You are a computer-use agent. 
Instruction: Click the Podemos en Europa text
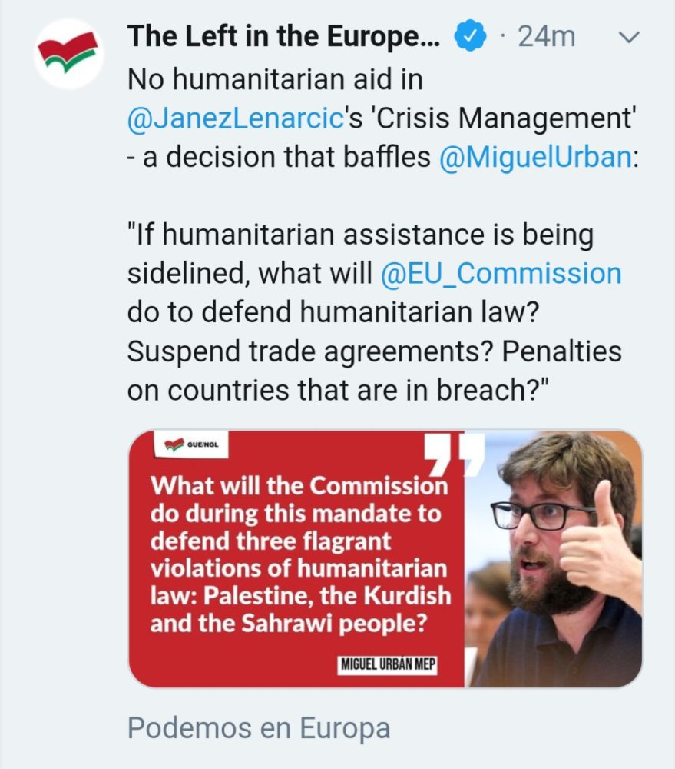tap(259, 727)
